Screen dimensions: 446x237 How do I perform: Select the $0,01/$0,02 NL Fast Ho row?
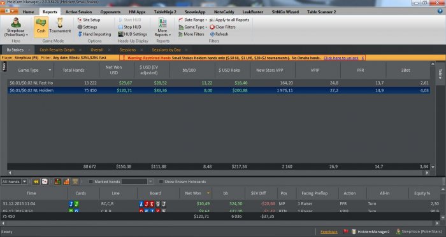point(219,83)
